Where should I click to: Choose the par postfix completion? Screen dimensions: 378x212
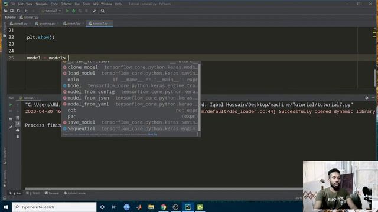click(130, 117)
